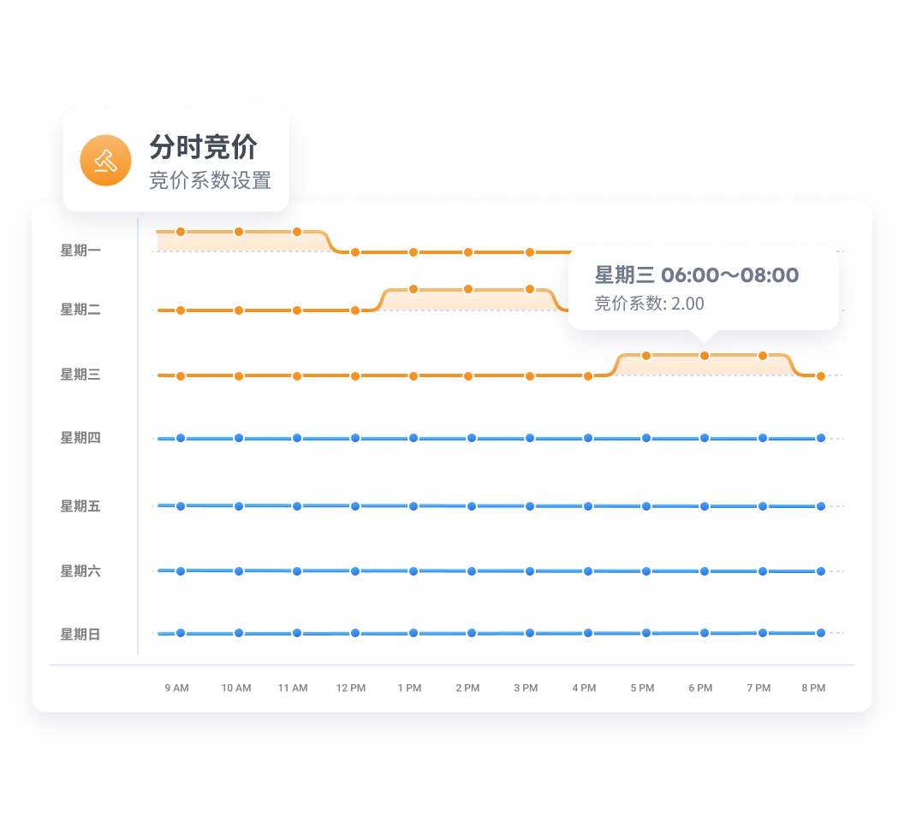This screenshot has width=904, height=821.
Task: Select the 星期三 row label
Action: (x=80, y=374)
